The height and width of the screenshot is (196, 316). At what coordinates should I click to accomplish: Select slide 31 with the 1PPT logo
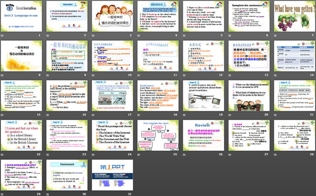(113, 175)
